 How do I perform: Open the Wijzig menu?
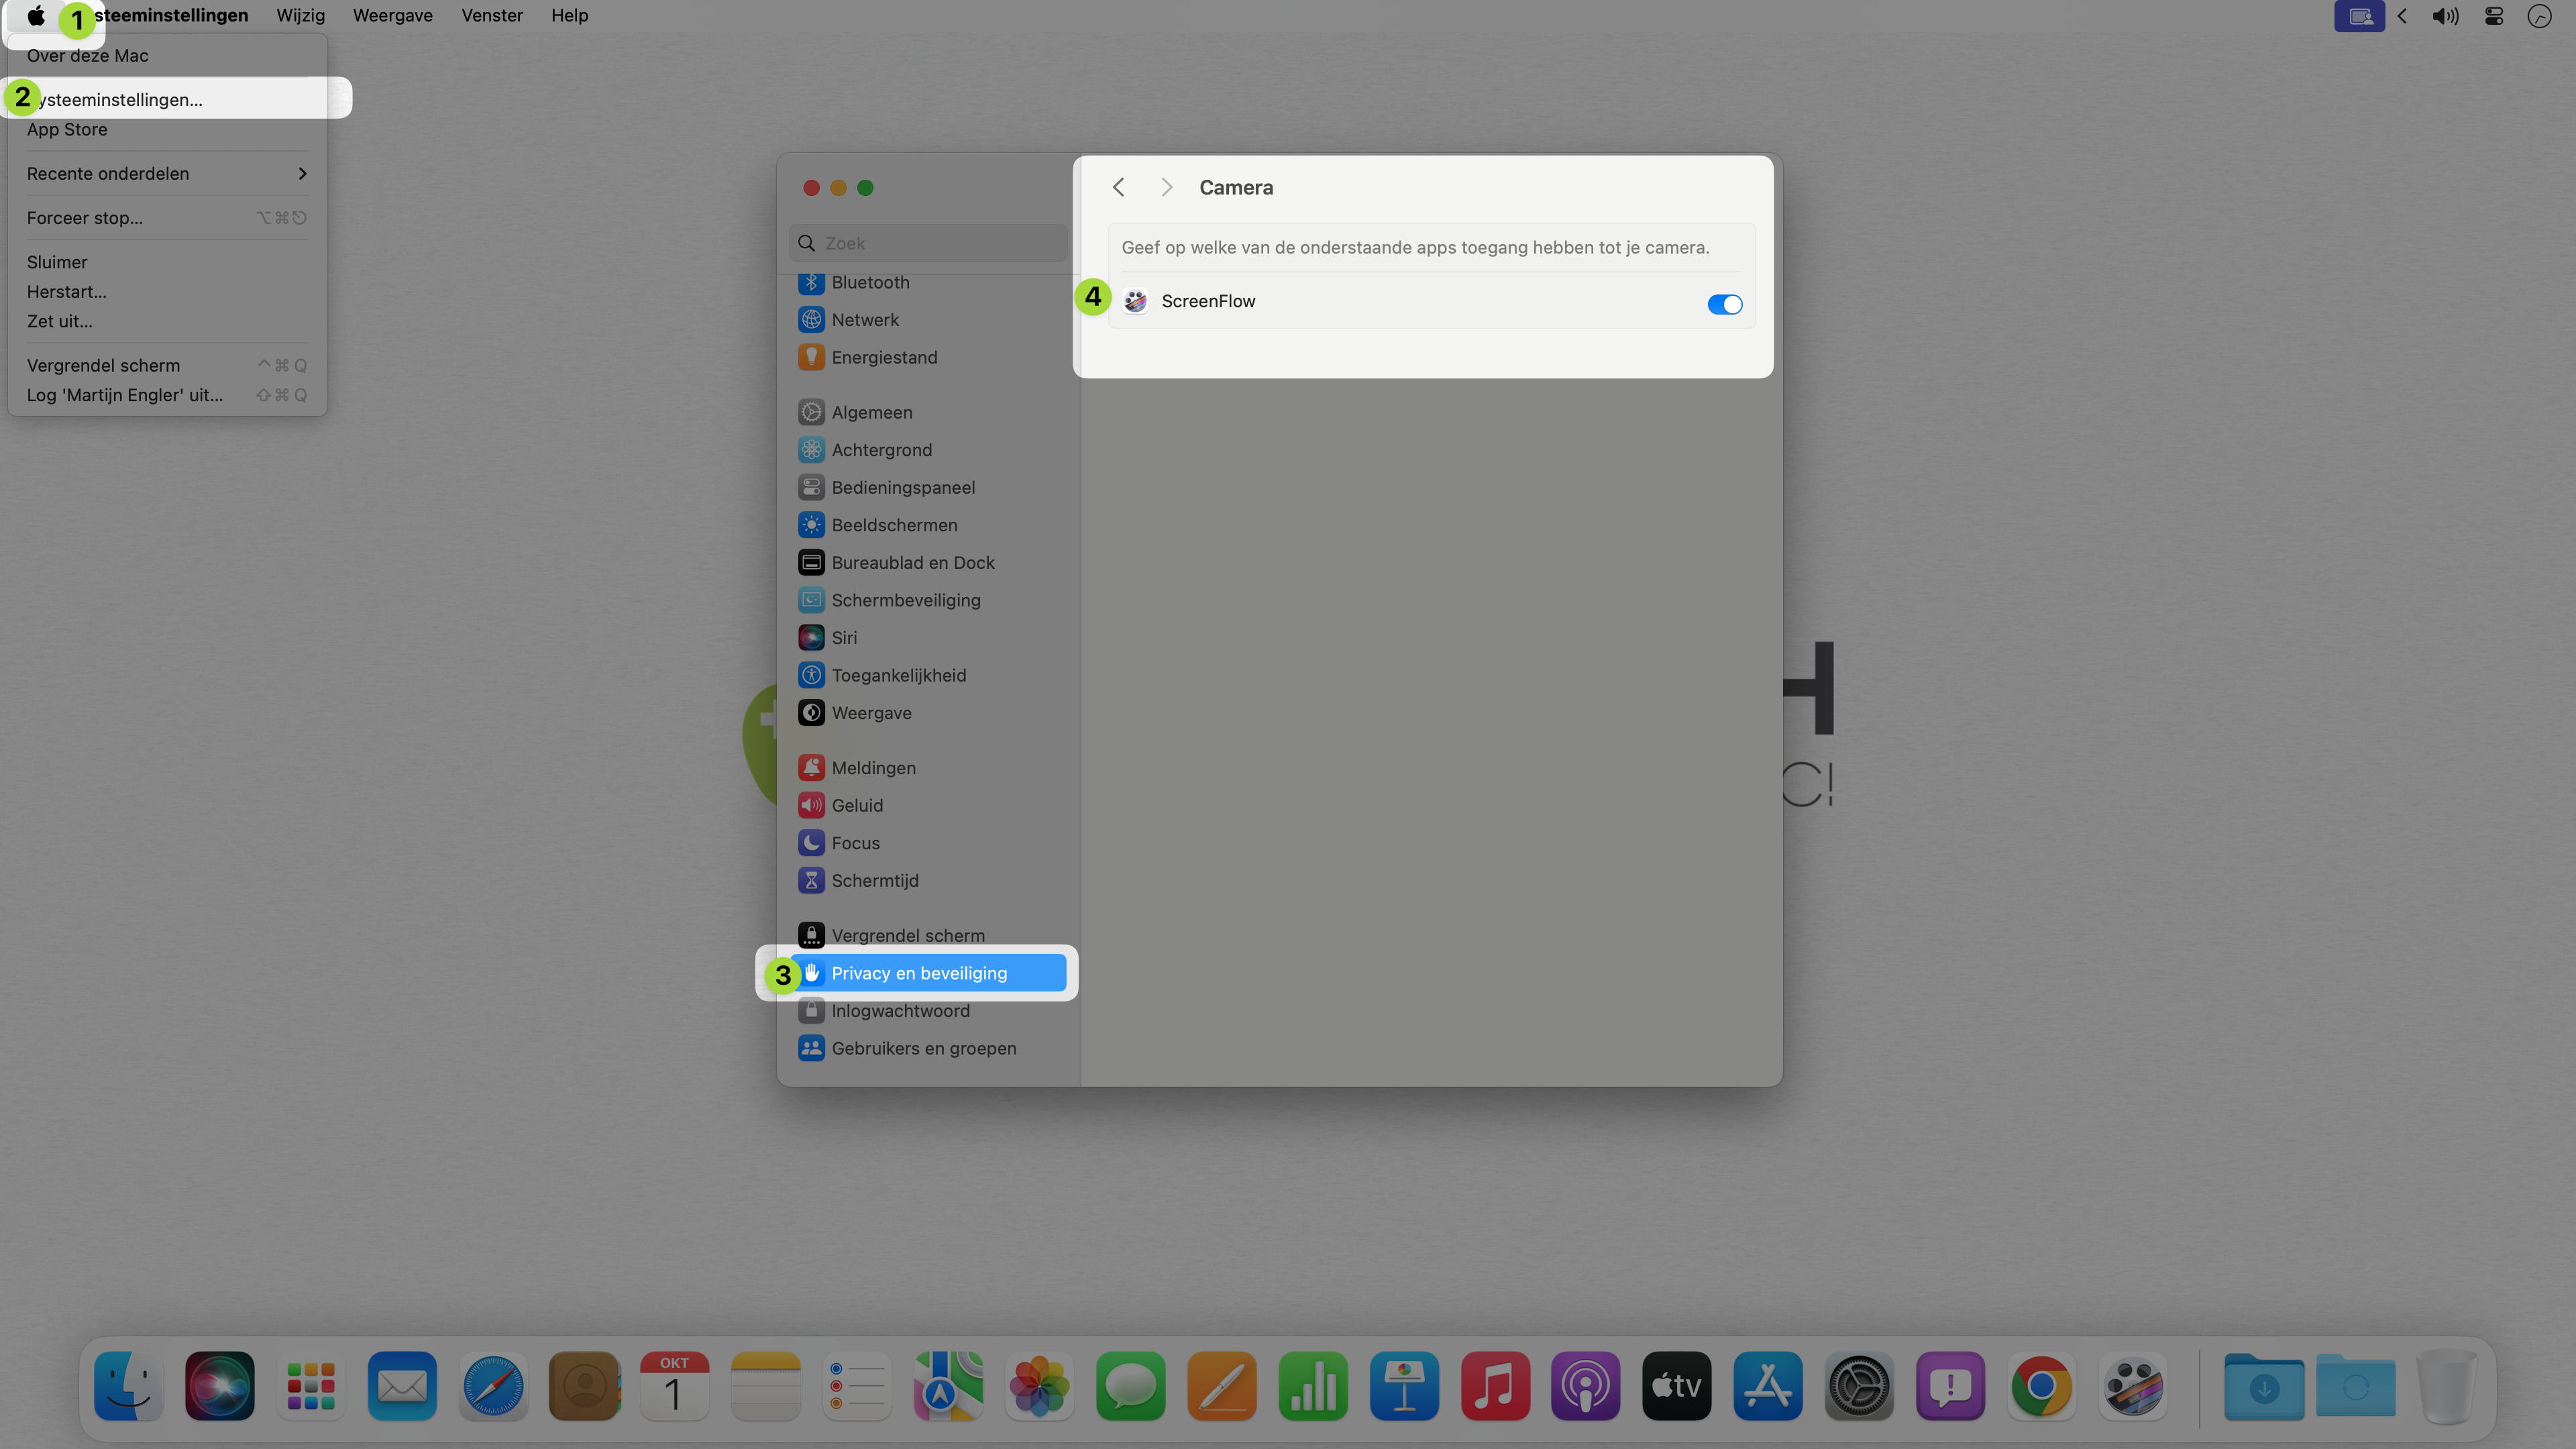point(300,16)
